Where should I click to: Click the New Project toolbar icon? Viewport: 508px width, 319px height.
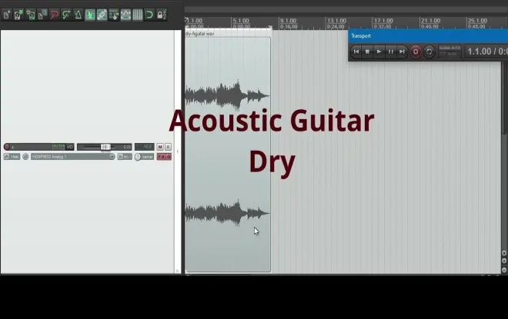6,15
